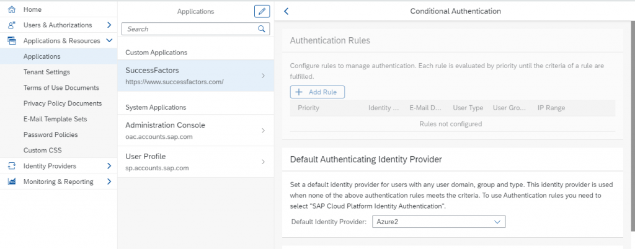Open Monitoring & Reporting menu label
The height and width of the screenshot is (249, 635).
point(58,181)
